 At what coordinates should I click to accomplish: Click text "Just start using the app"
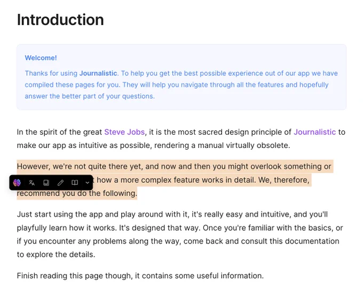coord(60,214)
